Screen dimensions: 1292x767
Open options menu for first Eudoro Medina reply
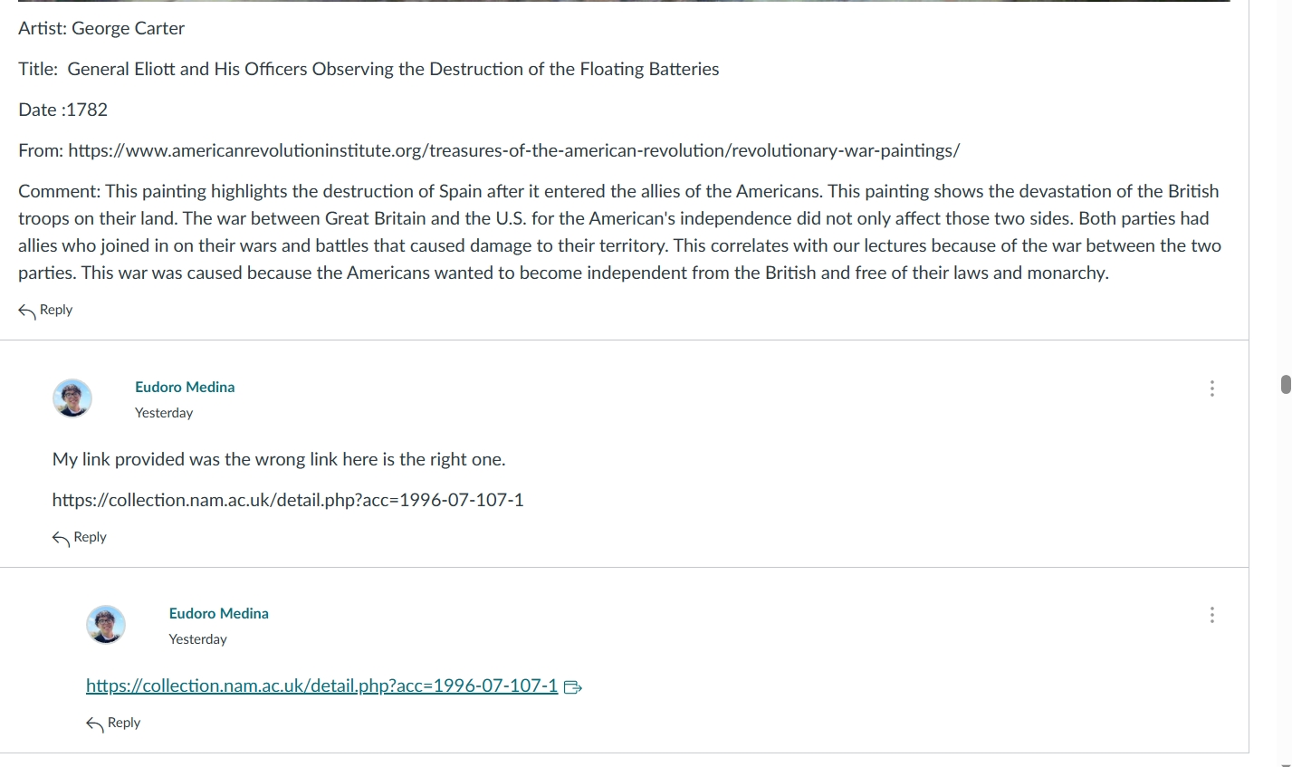tap(1211, 388)
